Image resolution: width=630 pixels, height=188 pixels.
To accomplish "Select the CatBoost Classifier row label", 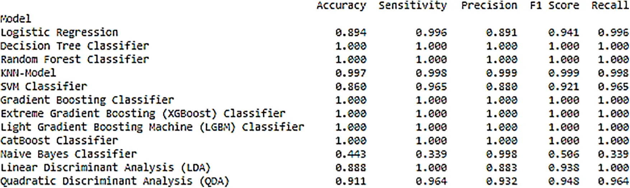I will tap(59, 140).
